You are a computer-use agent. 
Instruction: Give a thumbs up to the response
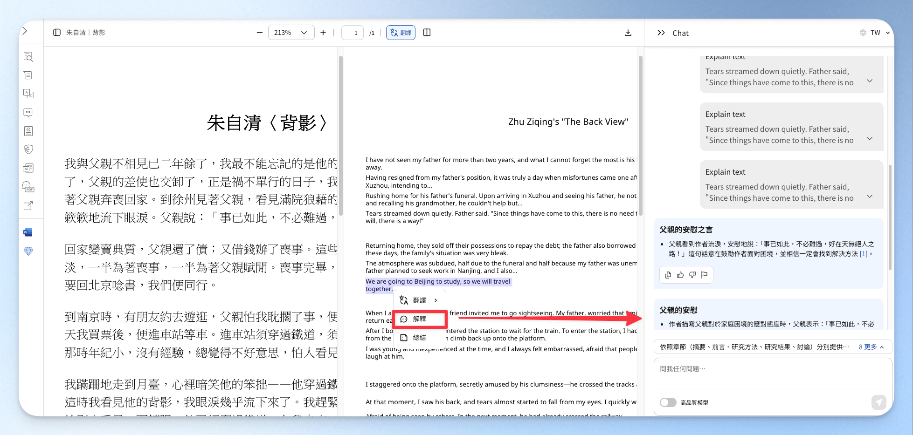(x=680, y=275)
